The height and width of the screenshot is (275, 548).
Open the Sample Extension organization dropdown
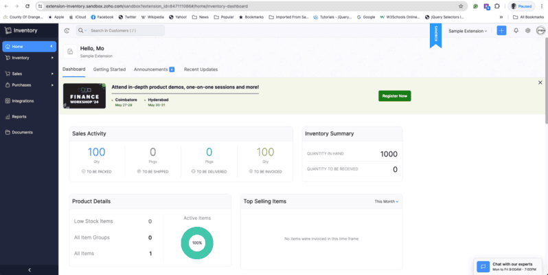(x=468, y=31)
